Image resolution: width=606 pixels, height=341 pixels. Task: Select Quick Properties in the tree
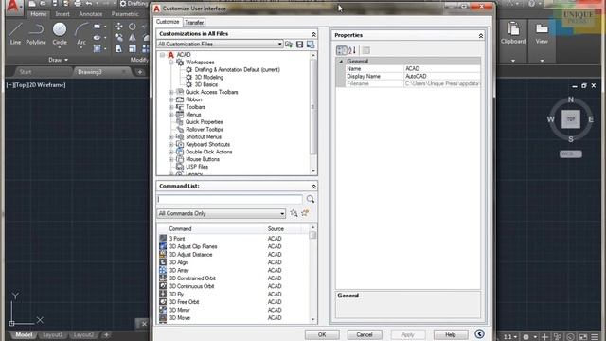(205, 122)
